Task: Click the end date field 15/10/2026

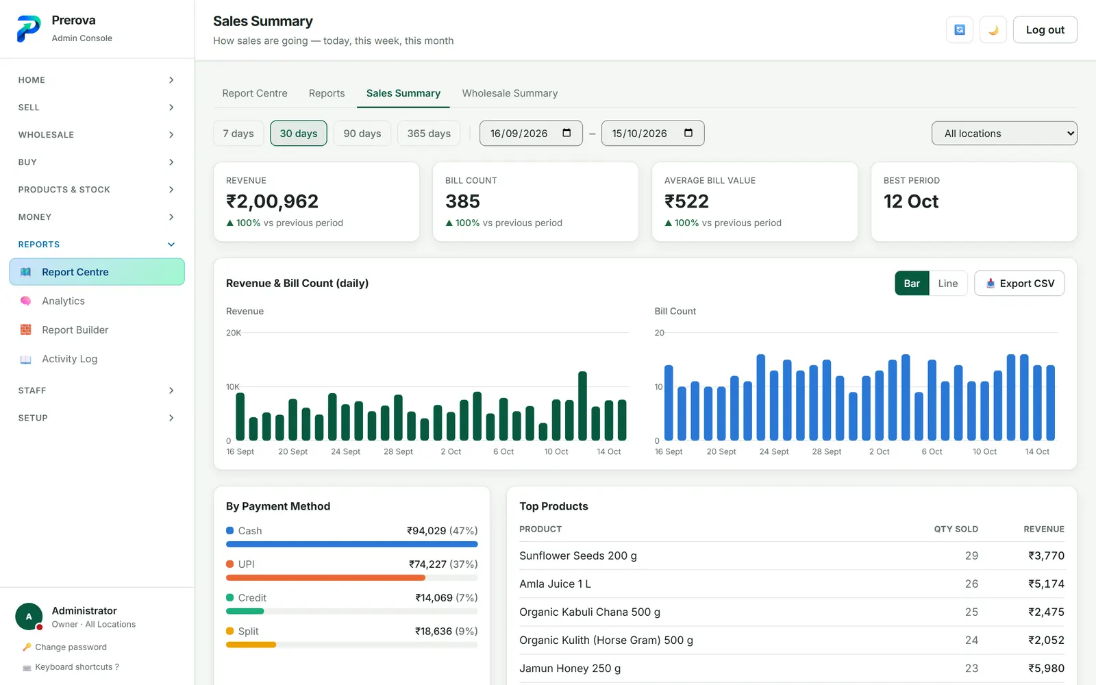Action: click(653, 133)
